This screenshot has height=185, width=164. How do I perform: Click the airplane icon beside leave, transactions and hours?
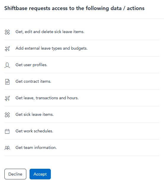[7, 98]
